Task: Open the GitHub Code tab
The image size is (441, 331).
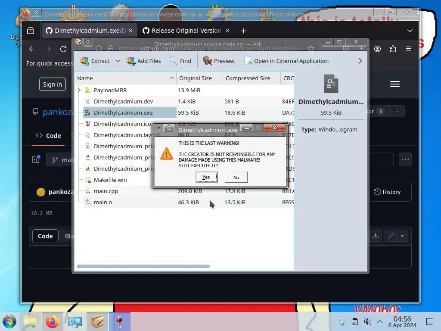Action: pos(48,136)
